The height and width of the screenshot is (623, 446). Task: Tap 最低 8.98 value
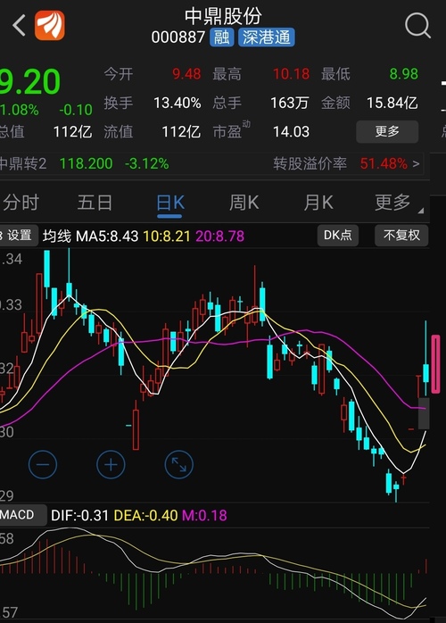[x=403, y=74]
